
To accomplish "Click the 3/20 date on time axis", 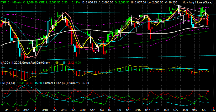I will (x=54, y=110).
